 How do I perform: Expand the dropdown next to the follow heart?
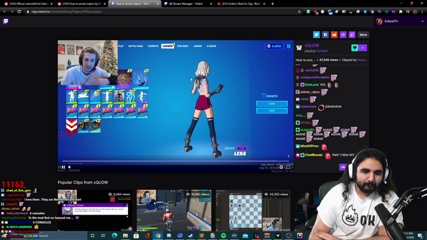[363, 48]
